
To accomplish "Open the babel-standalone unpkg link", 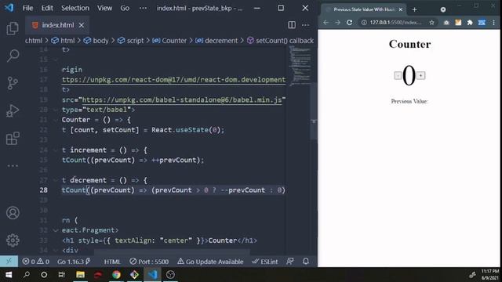I will pyautogui.click(x=182, y=99).
